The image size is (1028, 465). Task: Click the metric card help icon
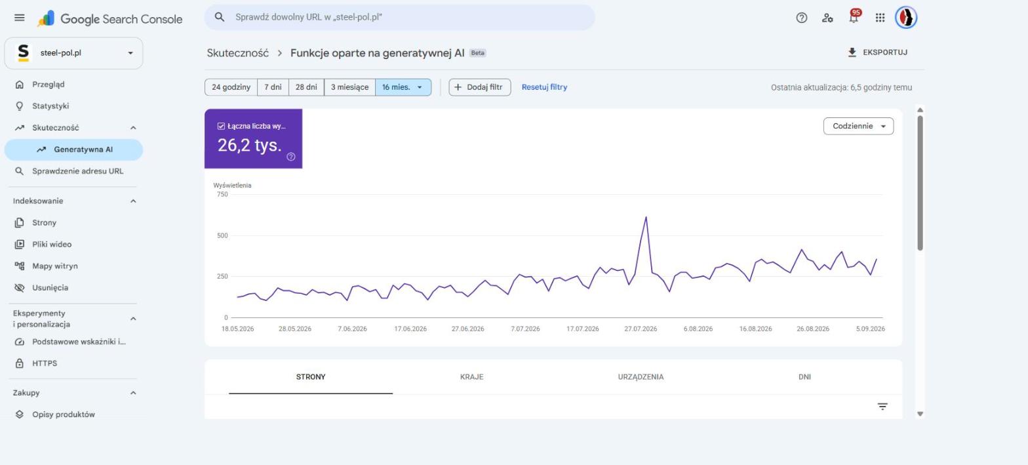click(x=291, y=157)
